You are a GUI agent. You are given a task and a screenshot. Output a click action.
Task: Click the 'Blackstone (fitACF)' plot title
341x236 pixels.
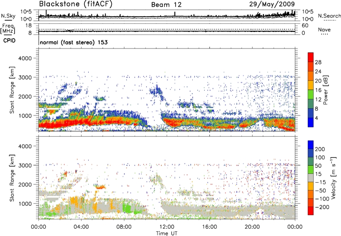click(75, 4)
